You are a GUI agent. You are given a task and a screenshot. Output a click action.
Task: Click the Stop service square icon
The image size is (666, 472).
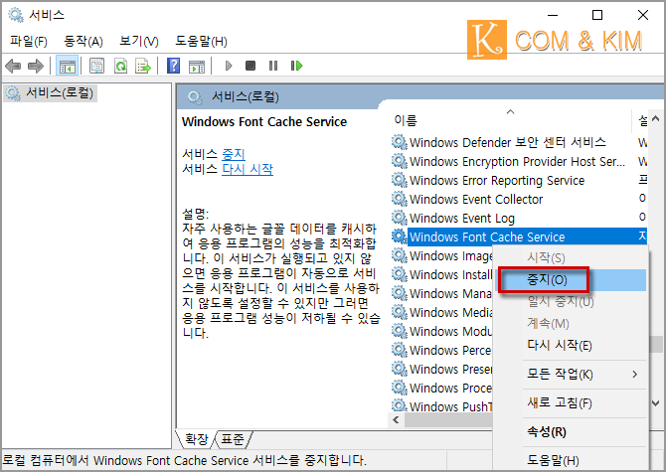coord(250,66)
